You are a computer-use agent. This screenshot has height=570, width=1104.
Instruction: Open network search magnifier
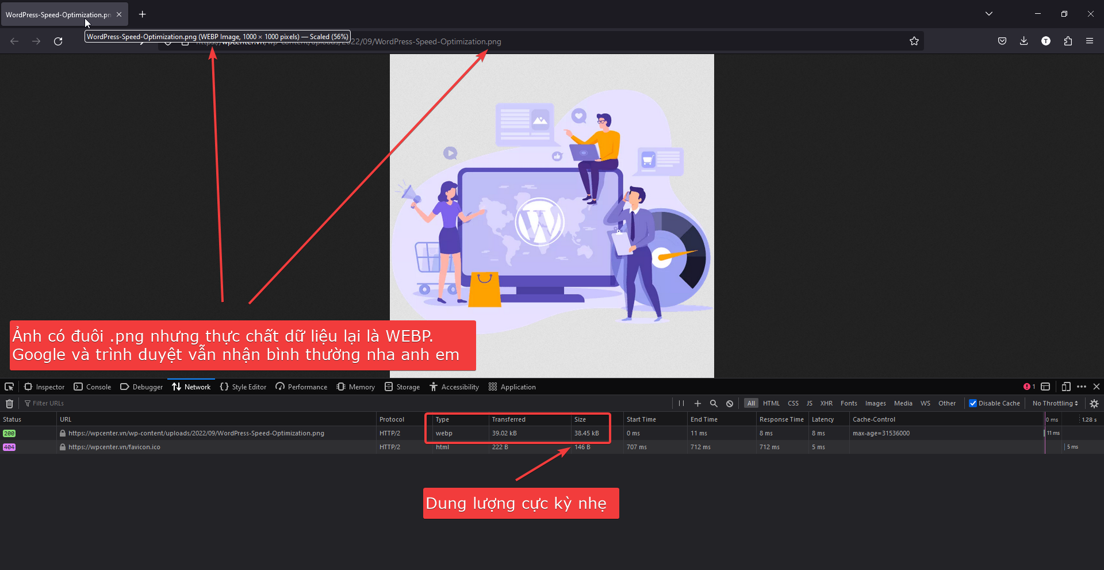714,404
